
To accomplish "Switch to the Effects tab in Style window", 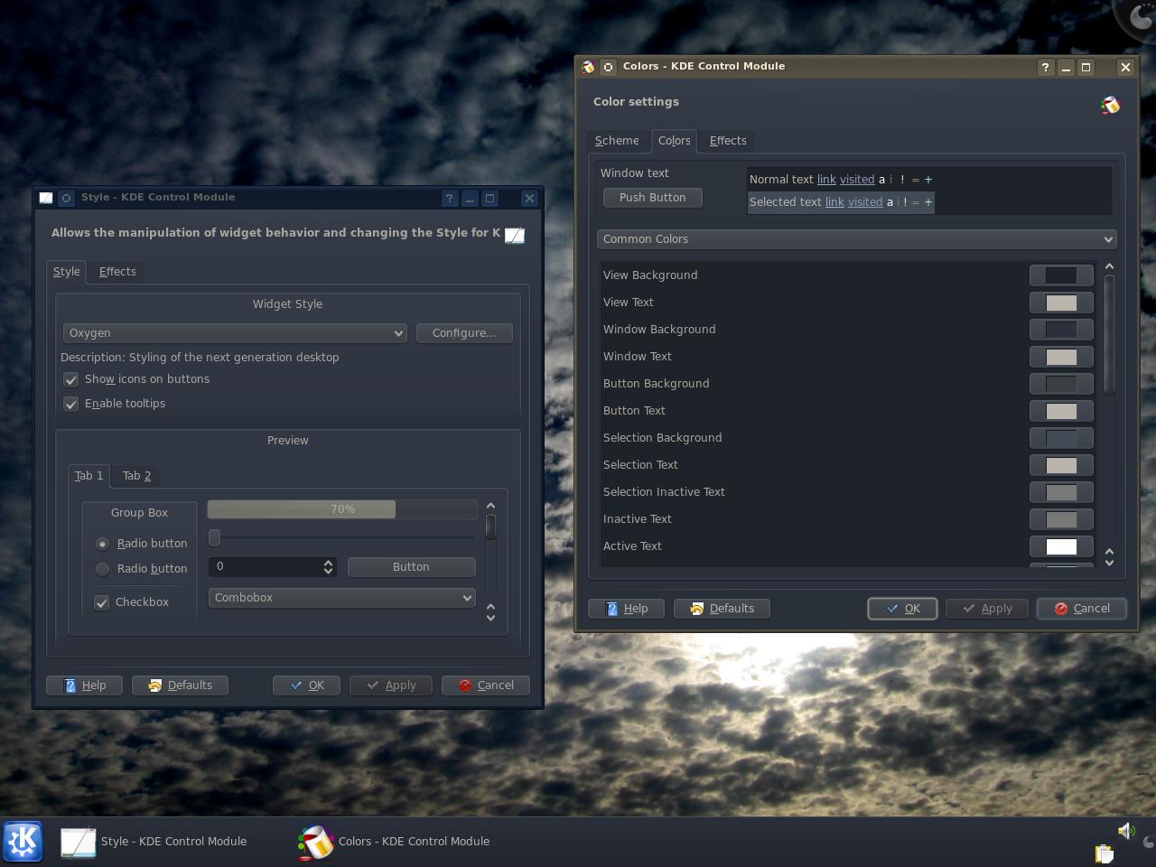I will (117, 272).
